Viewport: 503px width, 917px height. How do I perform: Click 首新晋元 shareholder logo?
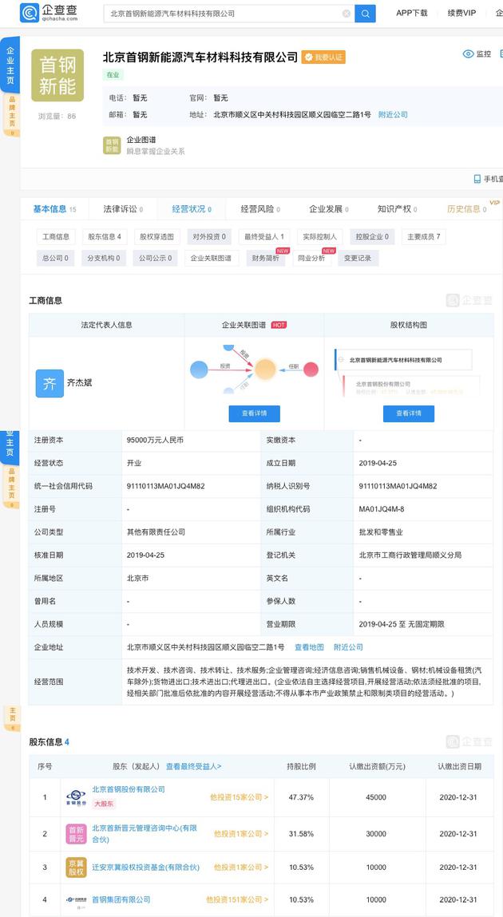[x=76, y=834]
